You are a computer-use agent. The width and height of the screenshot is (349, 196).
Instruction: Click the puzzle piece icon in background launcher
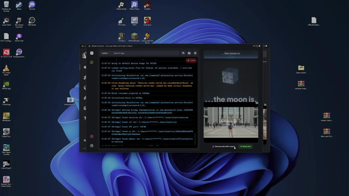point(85,78)
